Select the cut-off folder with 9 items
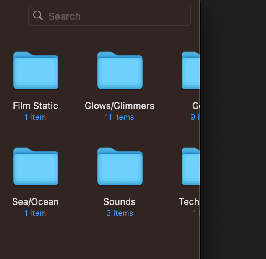266x259 pixels. click(191, 70)
